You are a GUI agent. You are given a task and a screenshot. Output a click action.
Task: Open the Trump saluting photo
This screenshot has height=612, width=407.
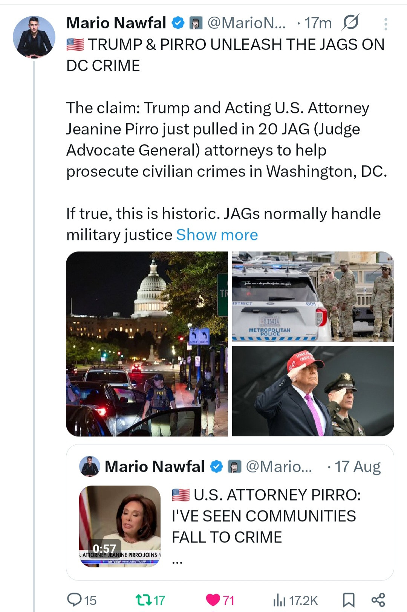click(x=313, y=391)
